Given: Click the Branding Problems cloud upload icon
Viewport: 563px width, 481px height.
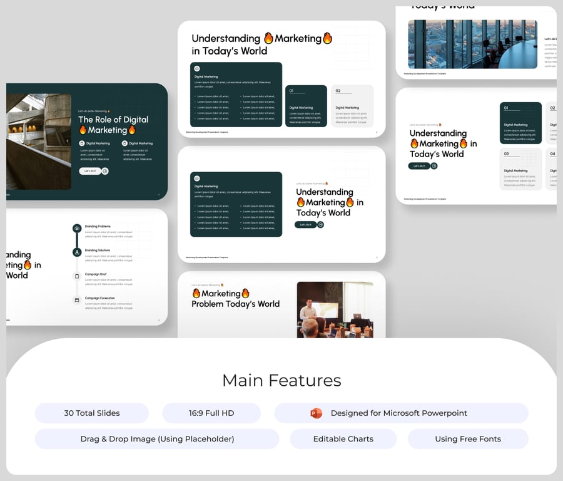Looking at the screenshot, I should click(77, 229).
